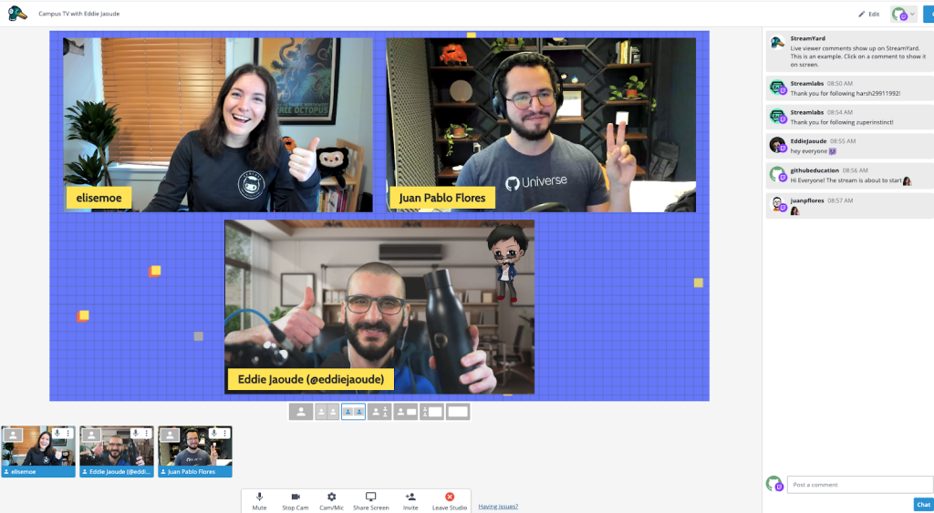The width and height of the screenshot is (934, 513).
Task: Click the StreamYard duck logo
Action: [16, 14]
